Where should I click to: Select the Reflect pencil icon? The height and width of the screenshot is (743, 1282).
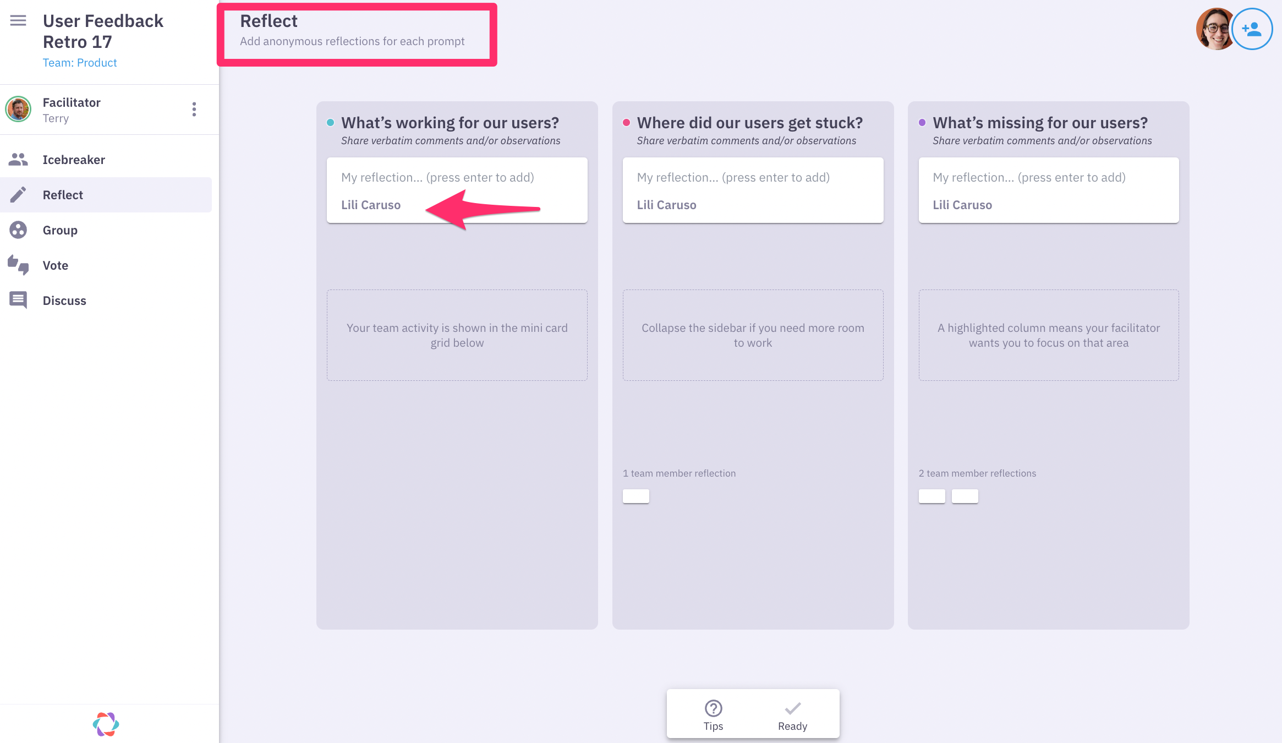(18, 194)
